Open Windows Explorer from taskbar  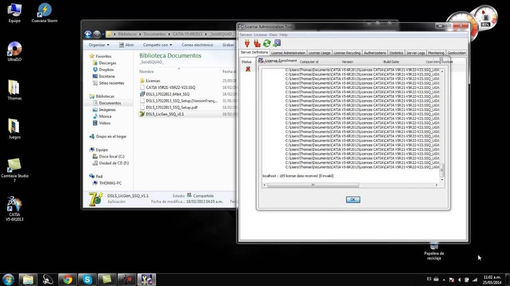point(28,279)
